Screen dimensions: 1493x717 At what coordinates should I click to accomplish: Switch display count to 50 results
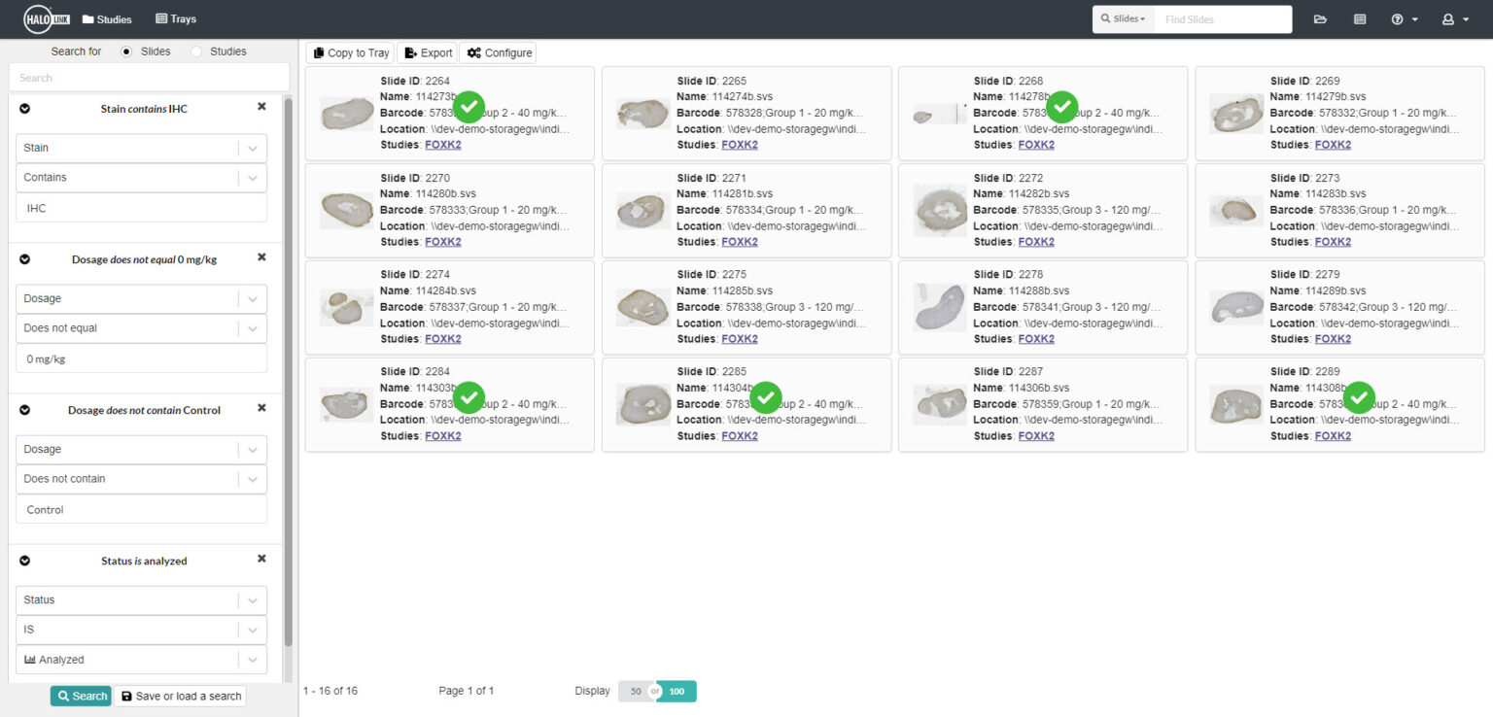[x=637, y=691]
